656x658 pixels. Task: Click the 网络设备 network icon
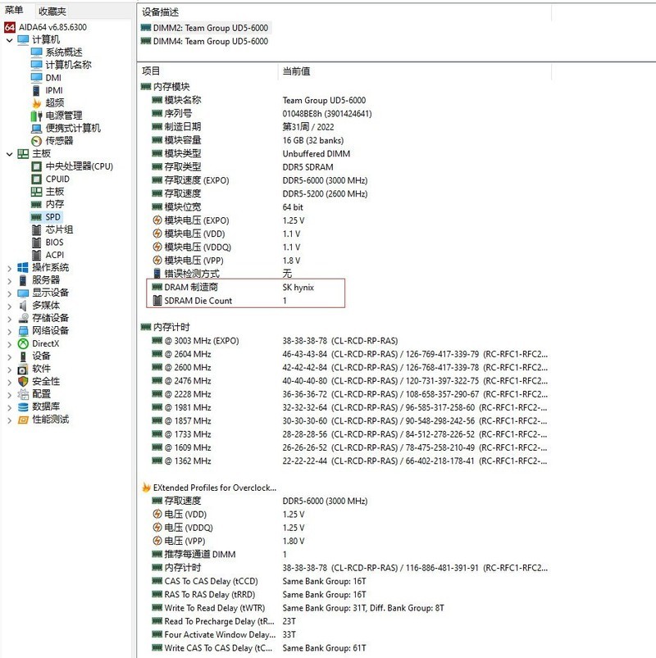23,331
